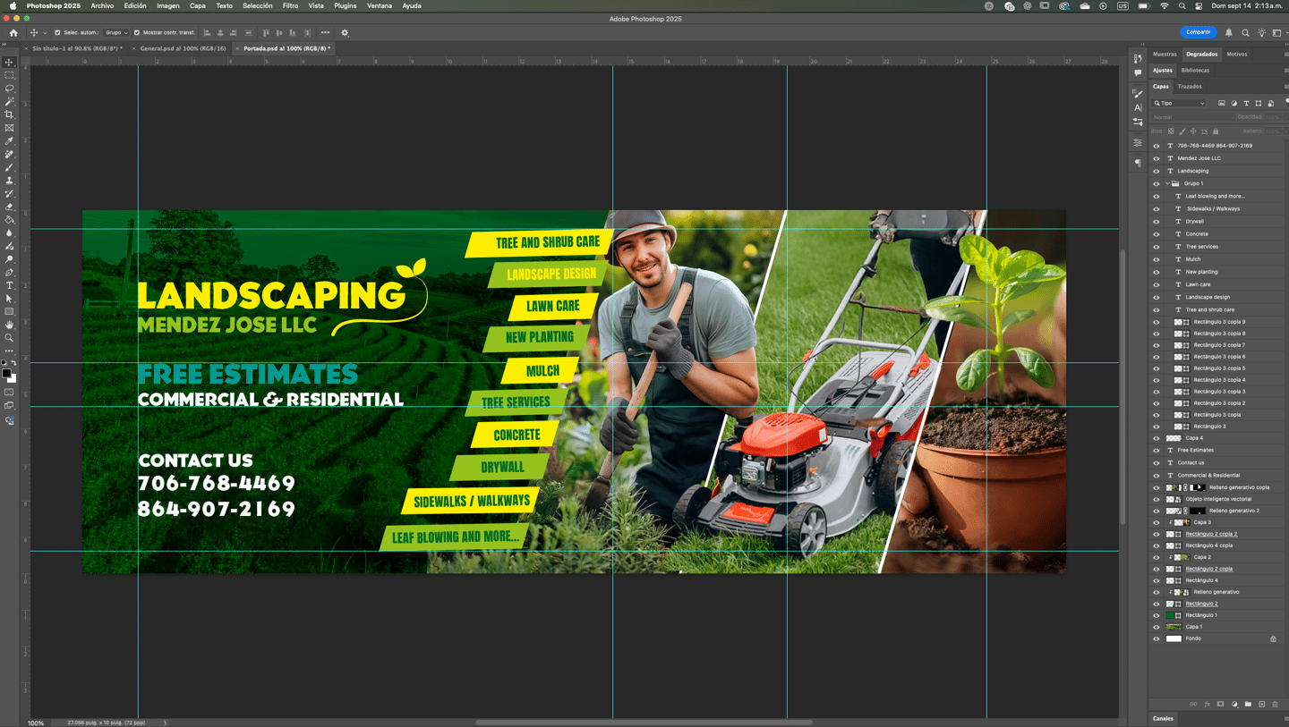Switch to the Degradados panel tab
This screenshot has height=727, width=1289.
(1201, 54)
